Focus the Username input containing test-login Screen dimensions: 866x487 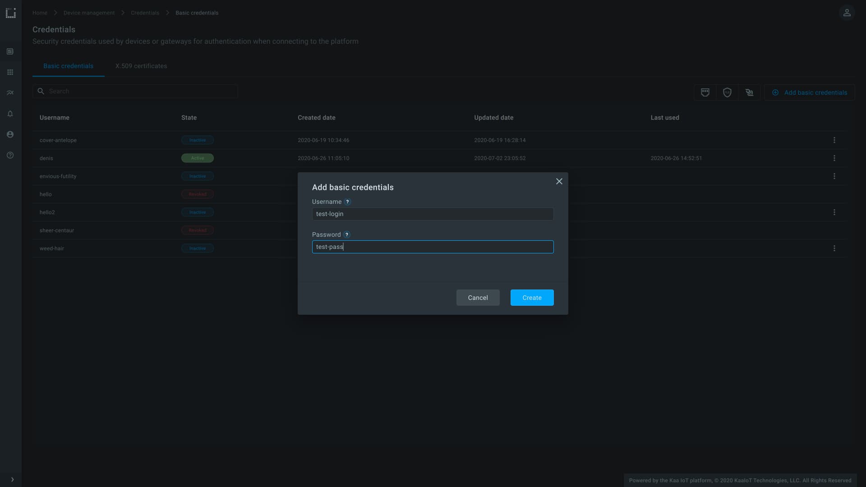pos(433,214)
